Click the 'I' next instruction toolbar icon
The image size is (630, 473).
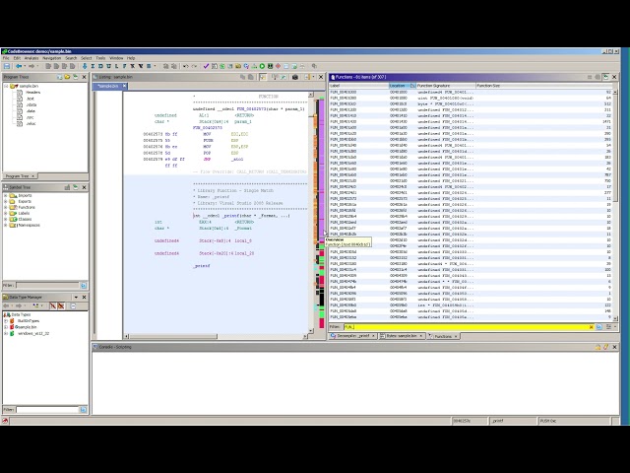click(93, 66)
